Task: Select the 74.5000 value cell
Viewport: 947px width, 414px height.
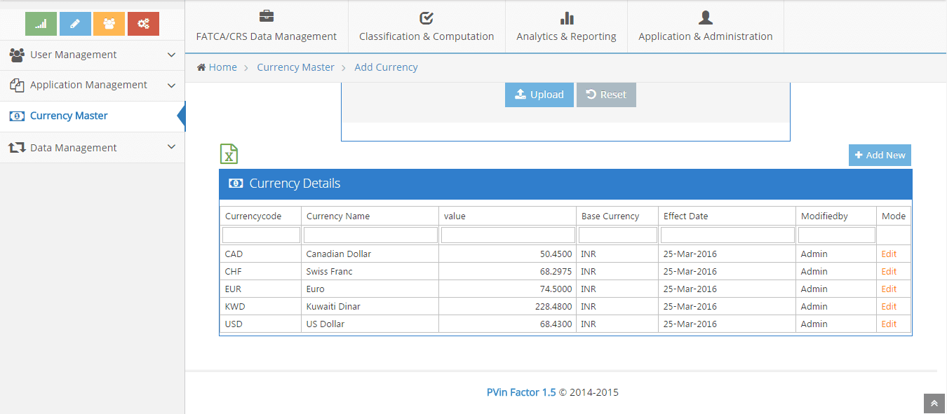Action: 508,289
